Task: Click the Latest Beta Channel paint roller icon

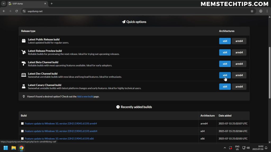Action: click(24, 64)
